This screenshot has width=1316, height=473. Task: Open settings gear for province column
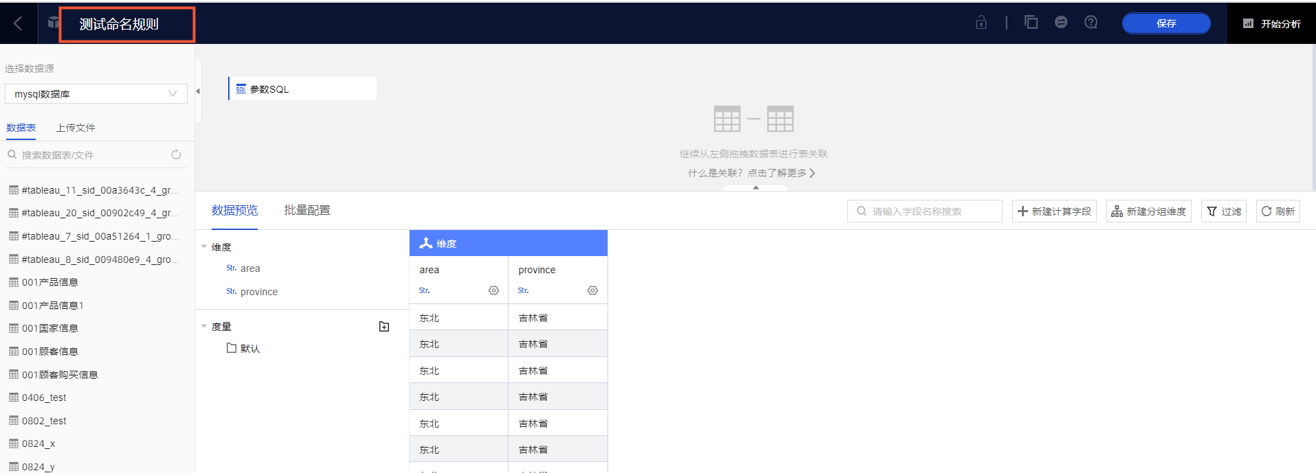592,290
